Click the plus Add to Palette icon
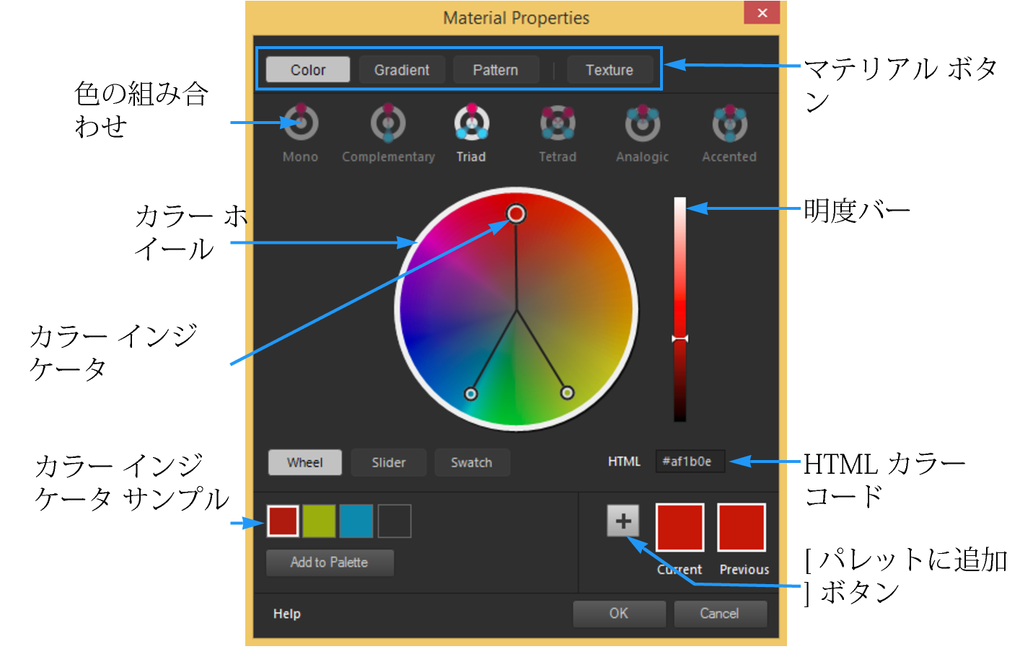The width and height of the screenshot is (1033, 649). click(623, 521)
